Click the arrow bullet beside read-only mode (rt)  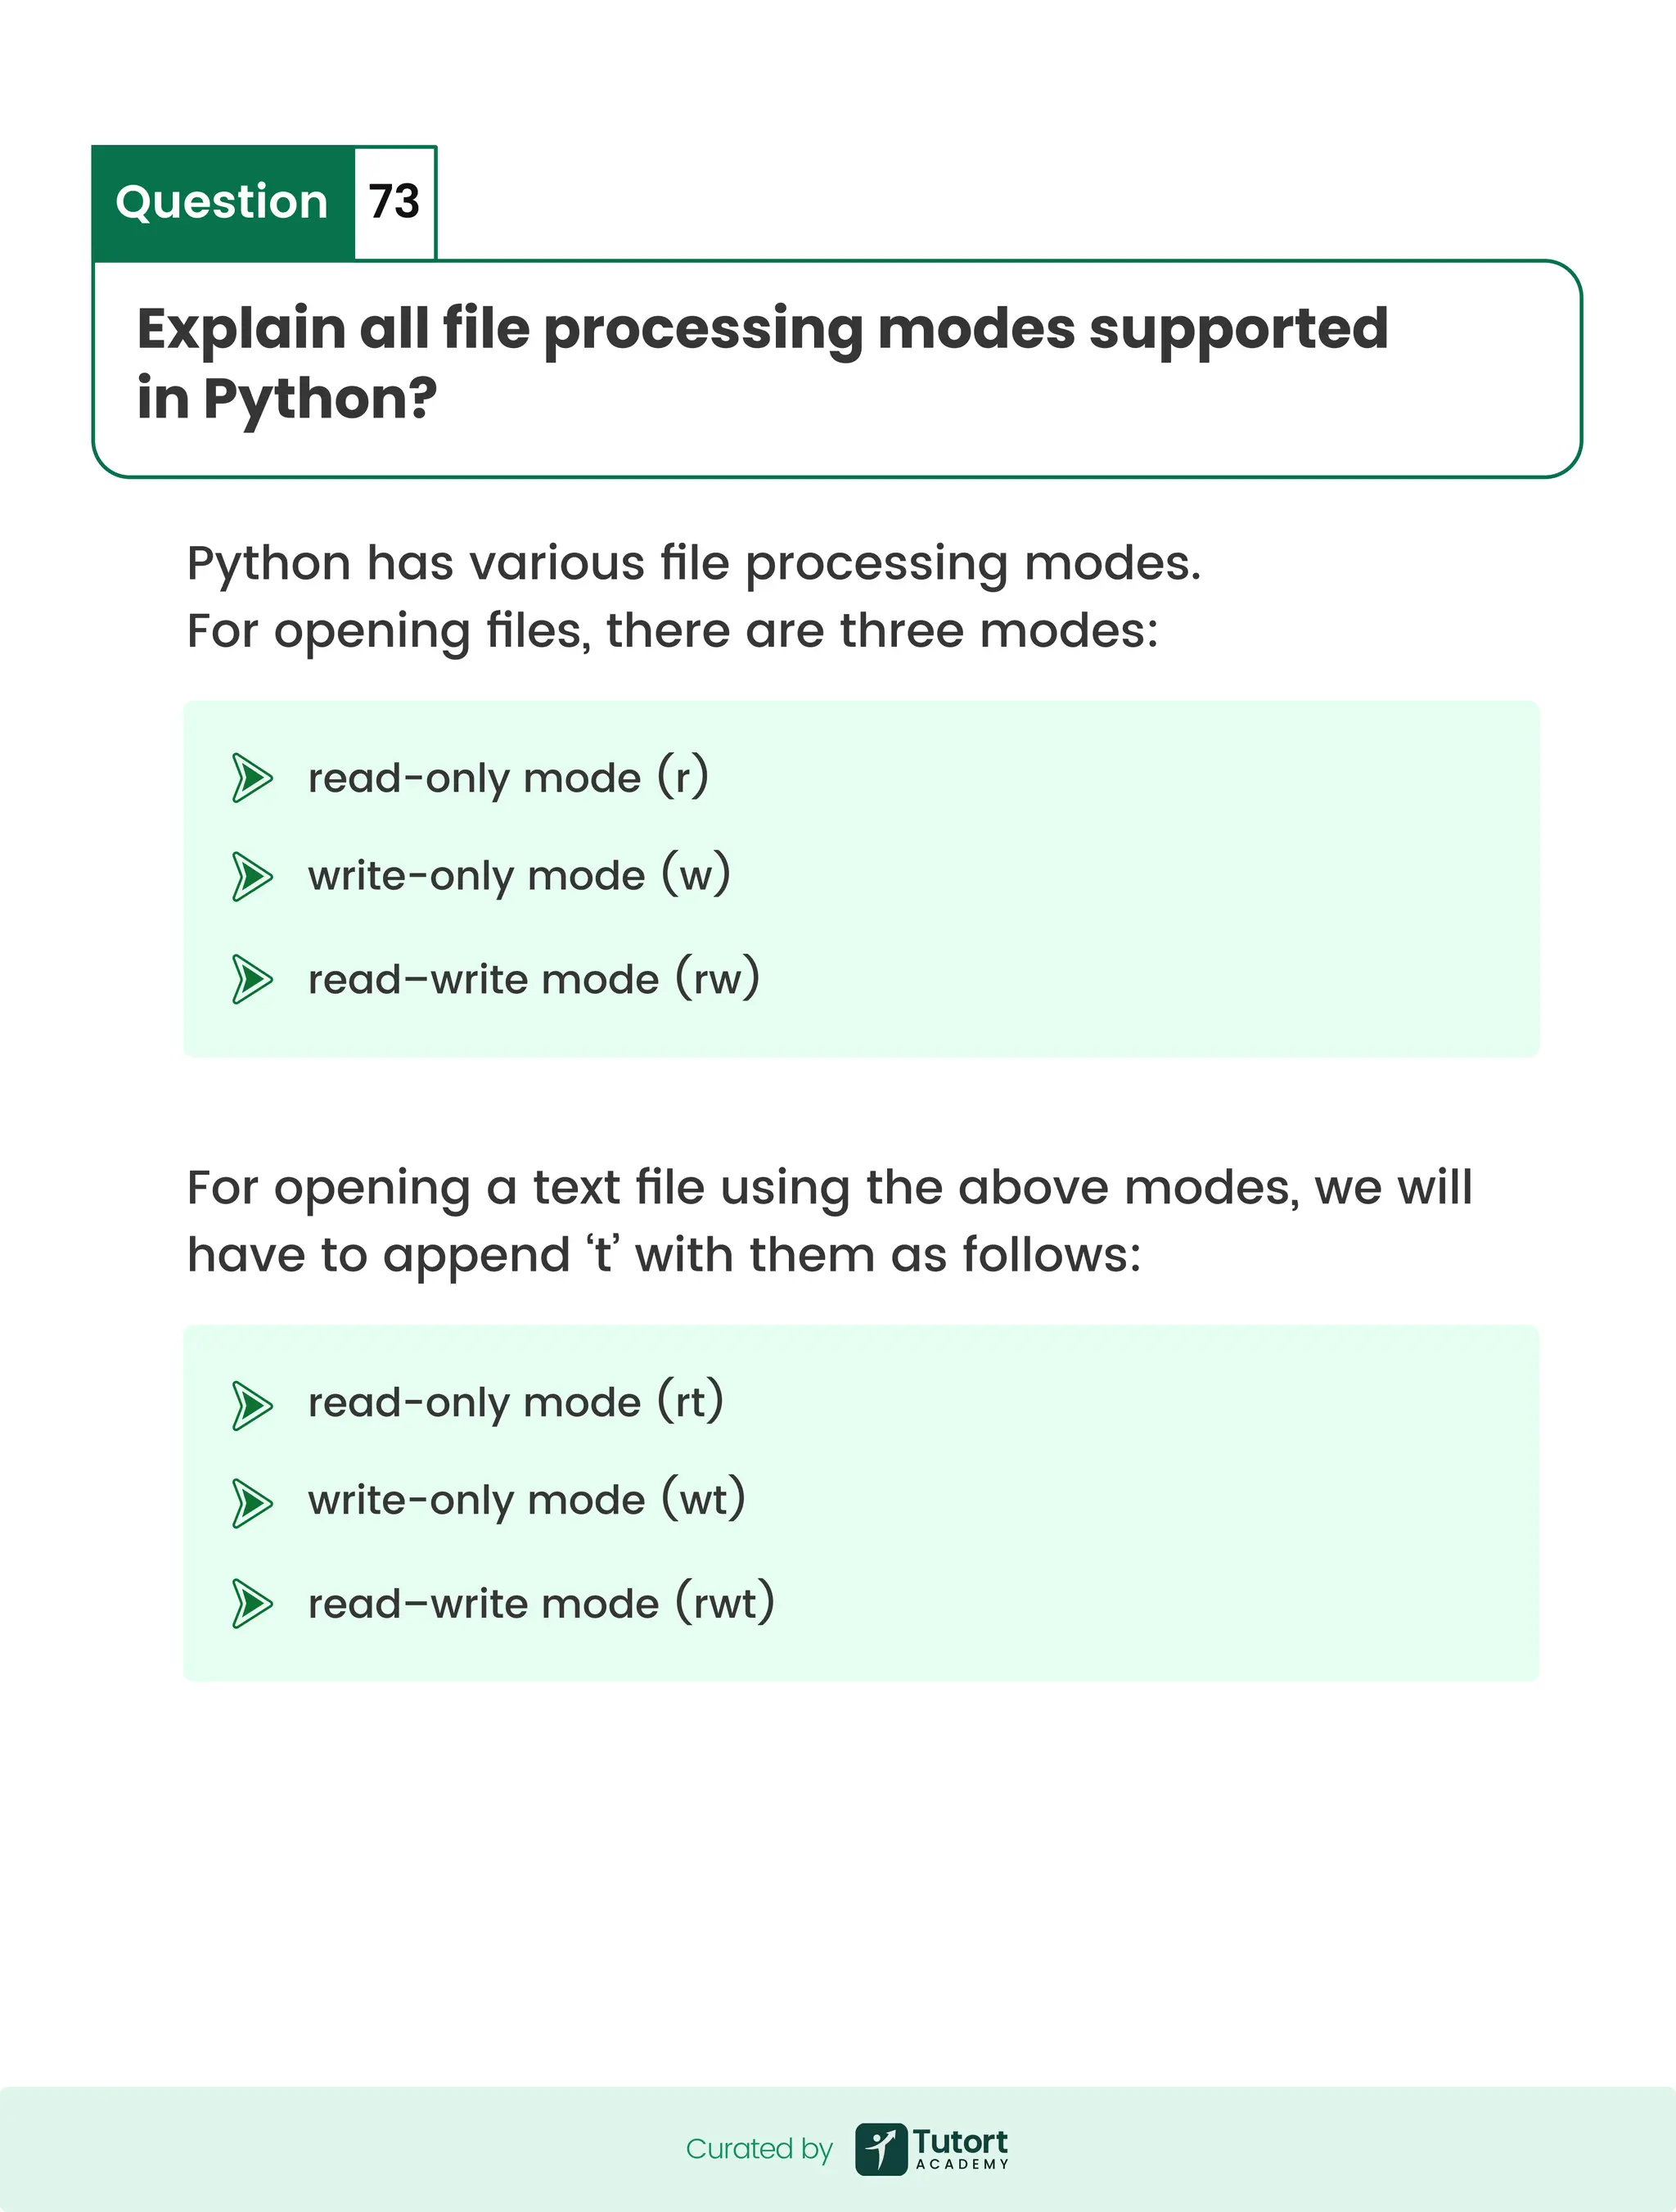coord(252,1404)
